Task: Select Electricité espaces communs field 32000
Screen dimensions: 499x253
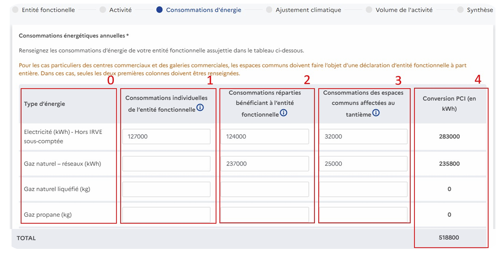Action: point(363,137)
